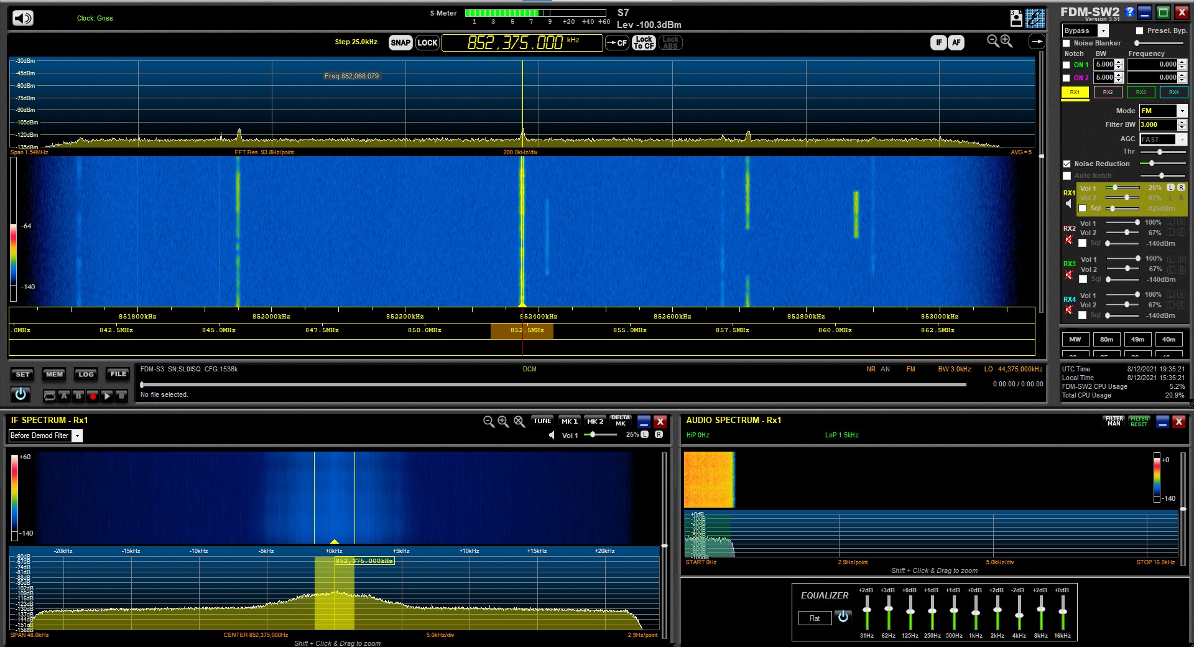Click the SNAP button

point(400,42)
